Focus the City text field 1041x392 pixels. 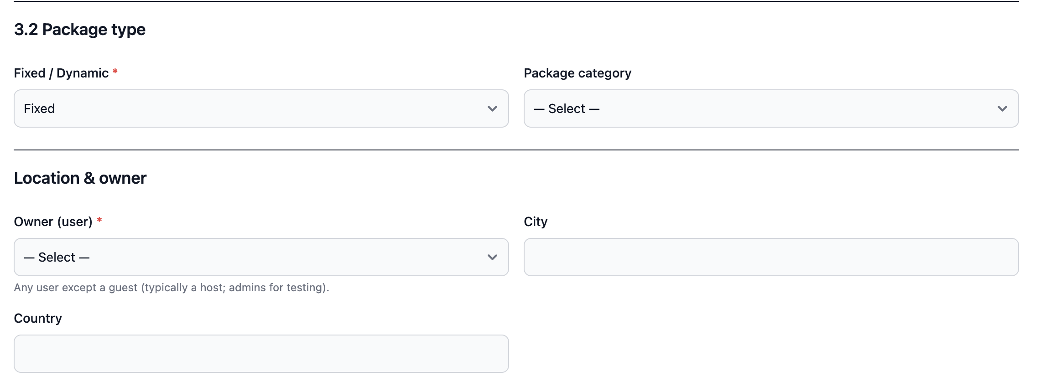click(771, 257)
